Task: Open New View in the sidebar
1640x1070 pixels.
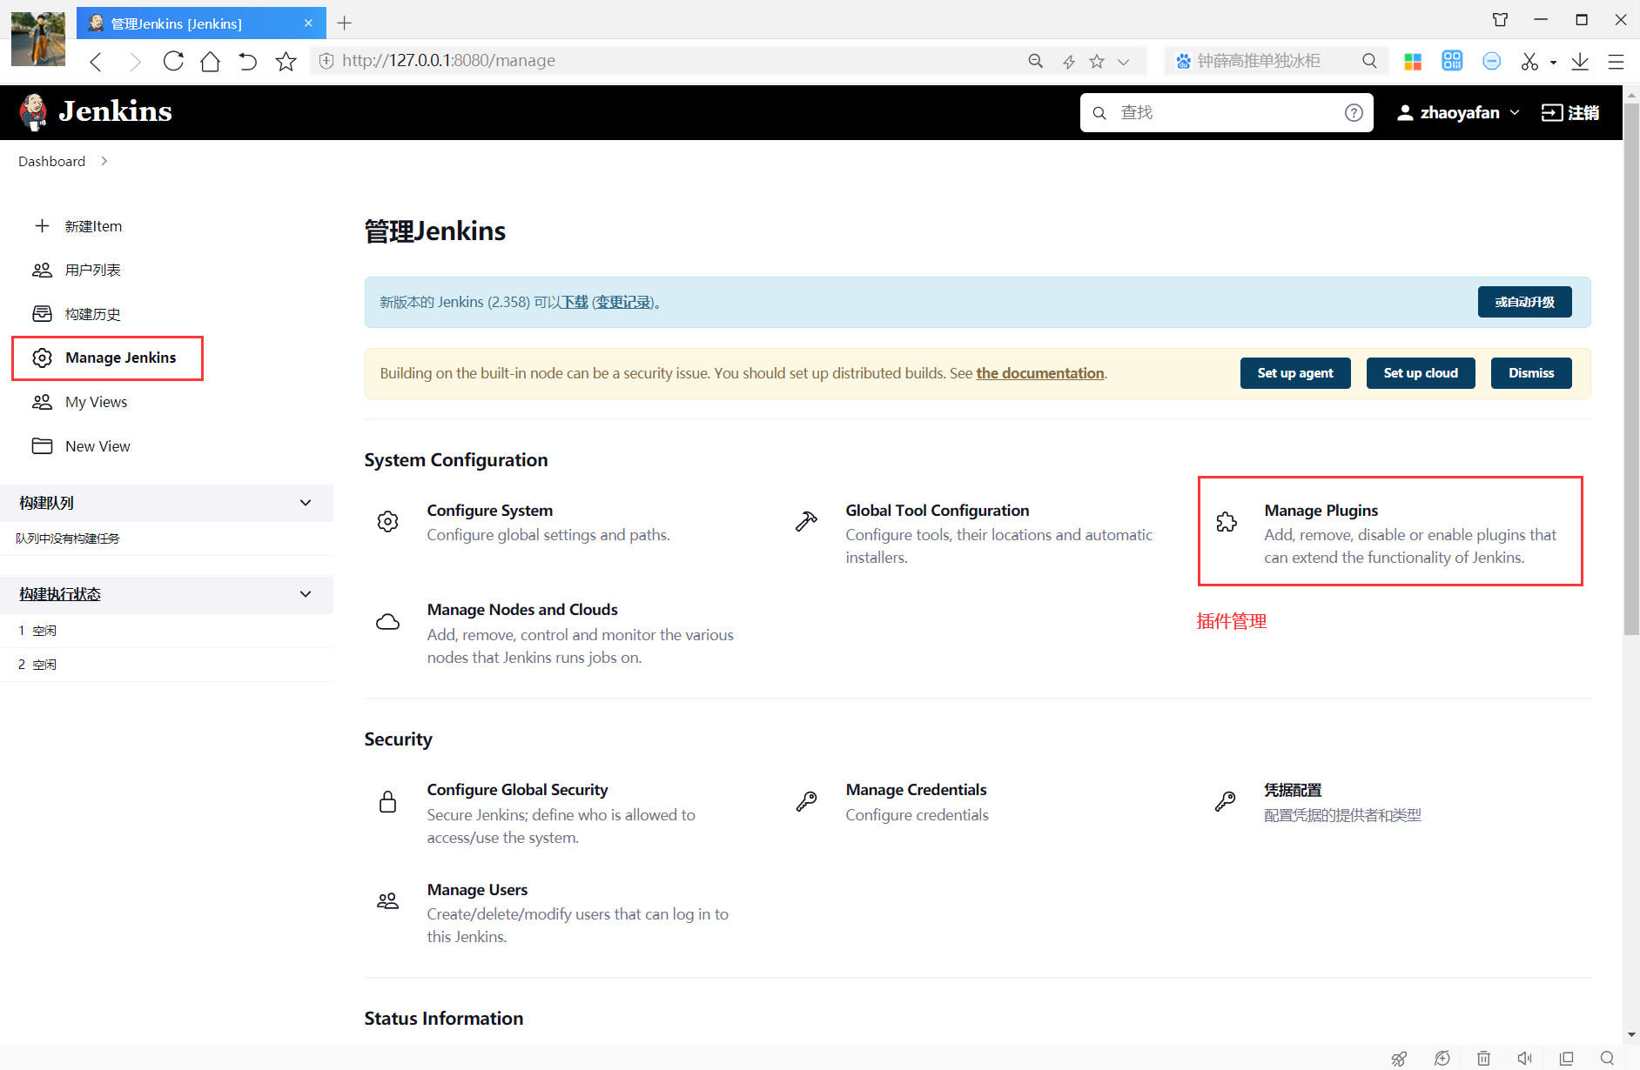Action: (x=97, y=445)
